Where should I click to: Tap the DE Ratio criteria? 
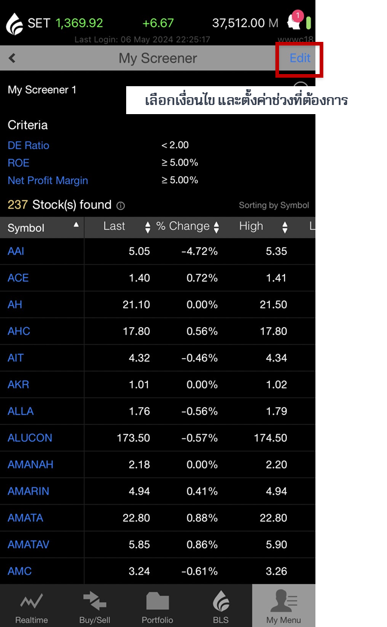point(29,145)
